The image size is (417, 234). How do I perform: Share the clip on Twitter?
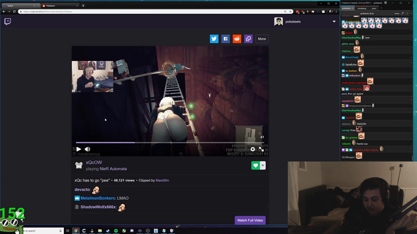click(214, 39)
